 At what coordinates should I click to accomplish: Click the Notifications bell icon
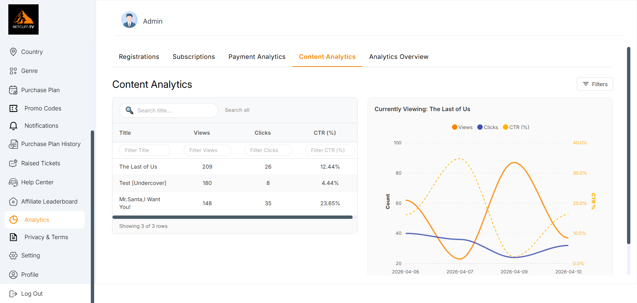pyautogui.click(x=13, y=126)
